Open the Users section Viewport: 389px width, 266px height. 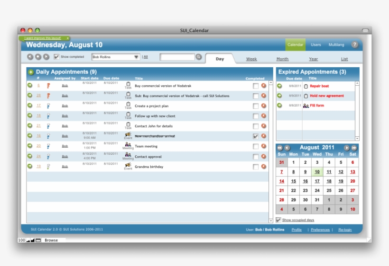[x=316, y=45]
